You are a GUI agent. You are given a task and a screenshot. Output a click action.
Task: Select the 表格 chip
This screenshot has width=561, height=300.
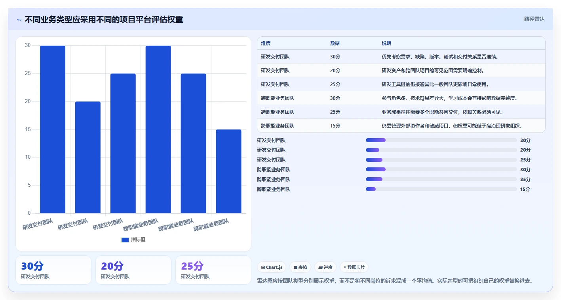pyautogui.click(x=300, y=267)
